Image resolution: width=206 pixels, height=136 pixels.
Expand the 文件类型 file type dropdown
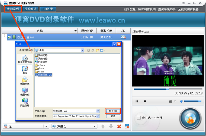tap(98, 116)
